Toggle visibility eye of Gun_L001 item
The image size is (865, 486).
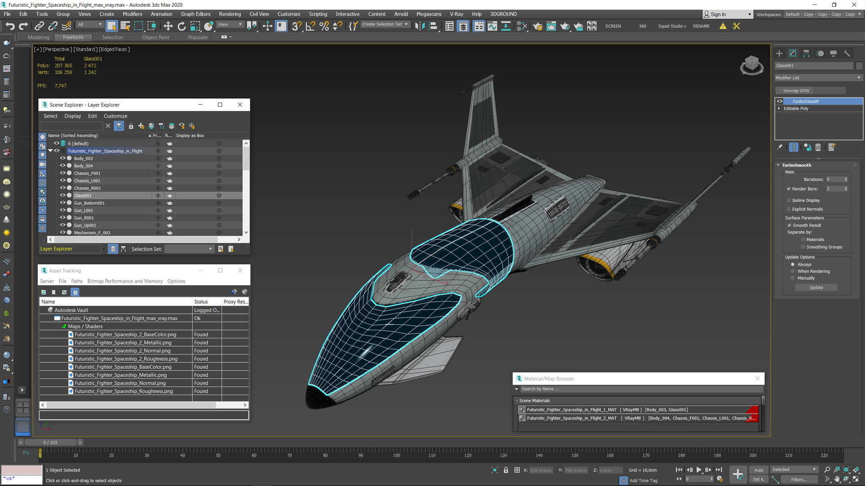63,210
